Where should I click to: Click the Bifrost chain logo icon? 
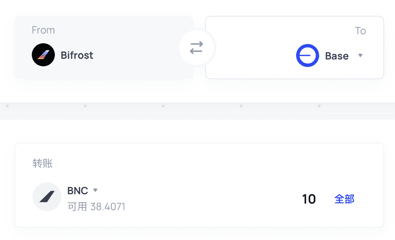43,55
